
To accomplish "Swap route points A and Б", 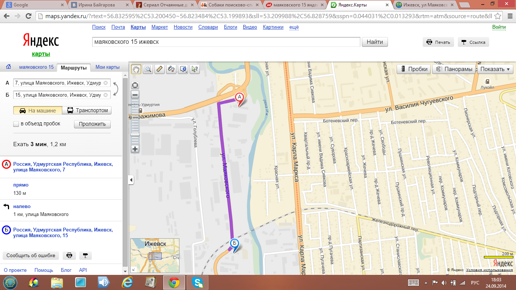I will coord(116,89).
